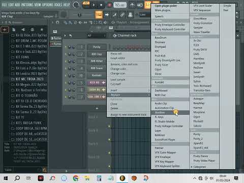Select FL Keys from plugin list
This screenshot has width=244, height=183.
159,117
